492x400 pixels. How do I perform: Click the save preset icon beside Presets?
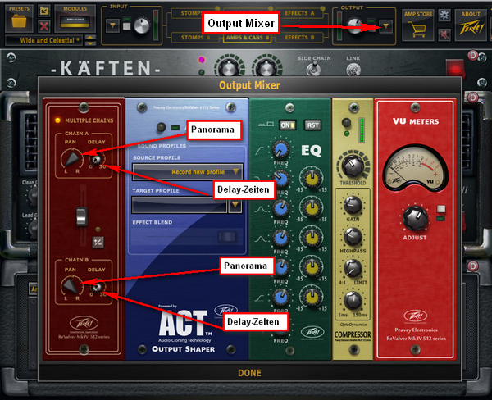[x=44, y=11]
